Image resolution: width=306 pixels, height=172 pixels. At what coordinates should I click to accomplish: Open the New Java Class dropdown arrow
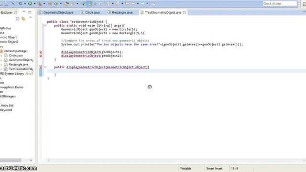[61, 3]
